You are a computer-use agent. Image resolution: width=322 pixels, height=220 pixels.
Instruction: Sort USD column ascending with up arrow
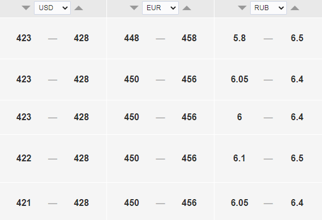pos(79,8)
